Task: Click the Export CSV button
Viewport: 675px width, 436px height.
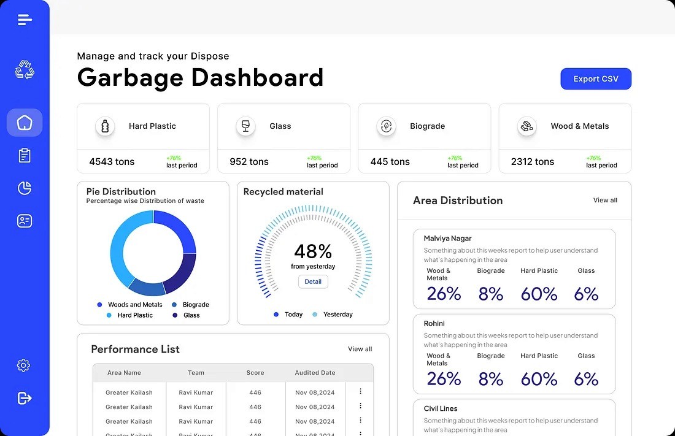Action: [x=596, y=78]
